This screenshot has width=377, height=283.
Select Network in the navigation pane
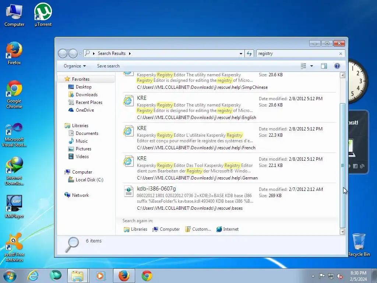[x=80, y=195]
